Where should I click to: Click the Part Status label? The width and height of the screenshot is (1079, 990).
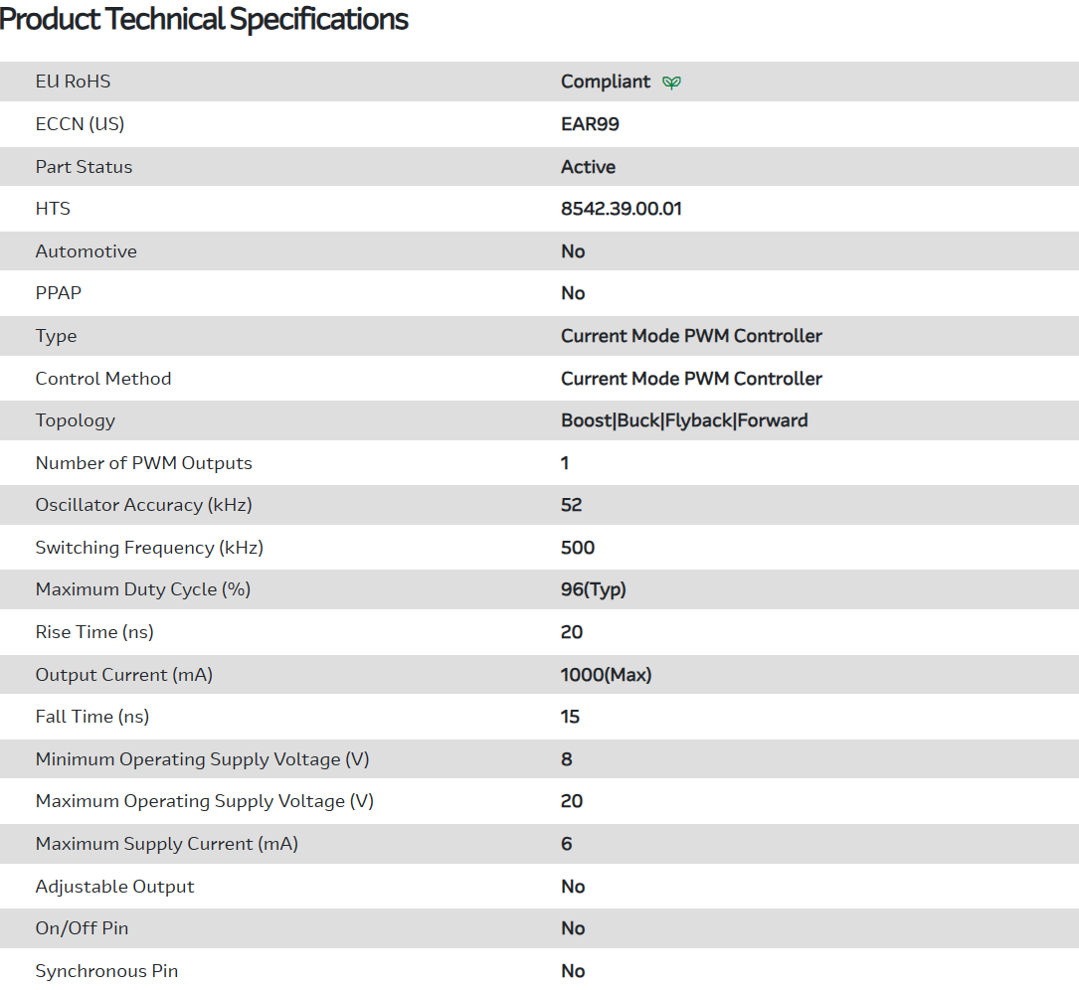[x=84, y=167]
